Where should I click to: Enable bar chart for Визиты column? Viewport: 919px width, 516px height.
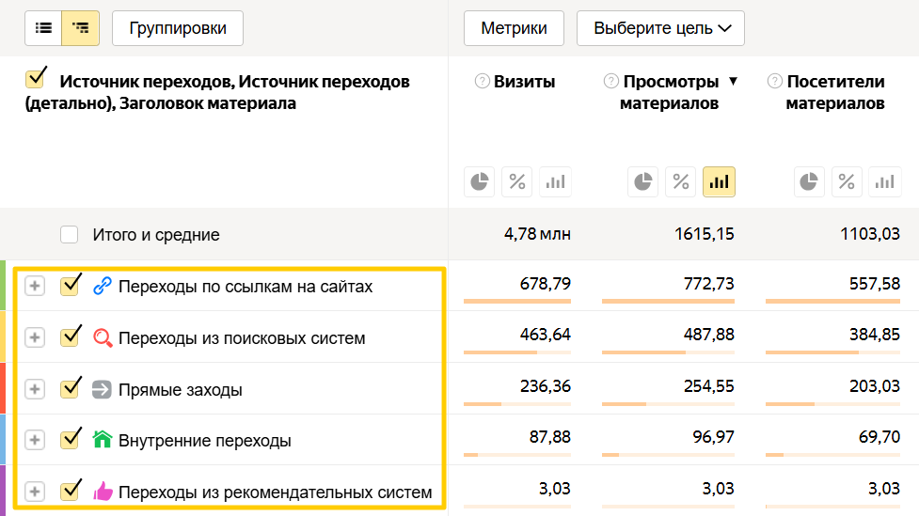pyautogui.click(x=555, y=181)
